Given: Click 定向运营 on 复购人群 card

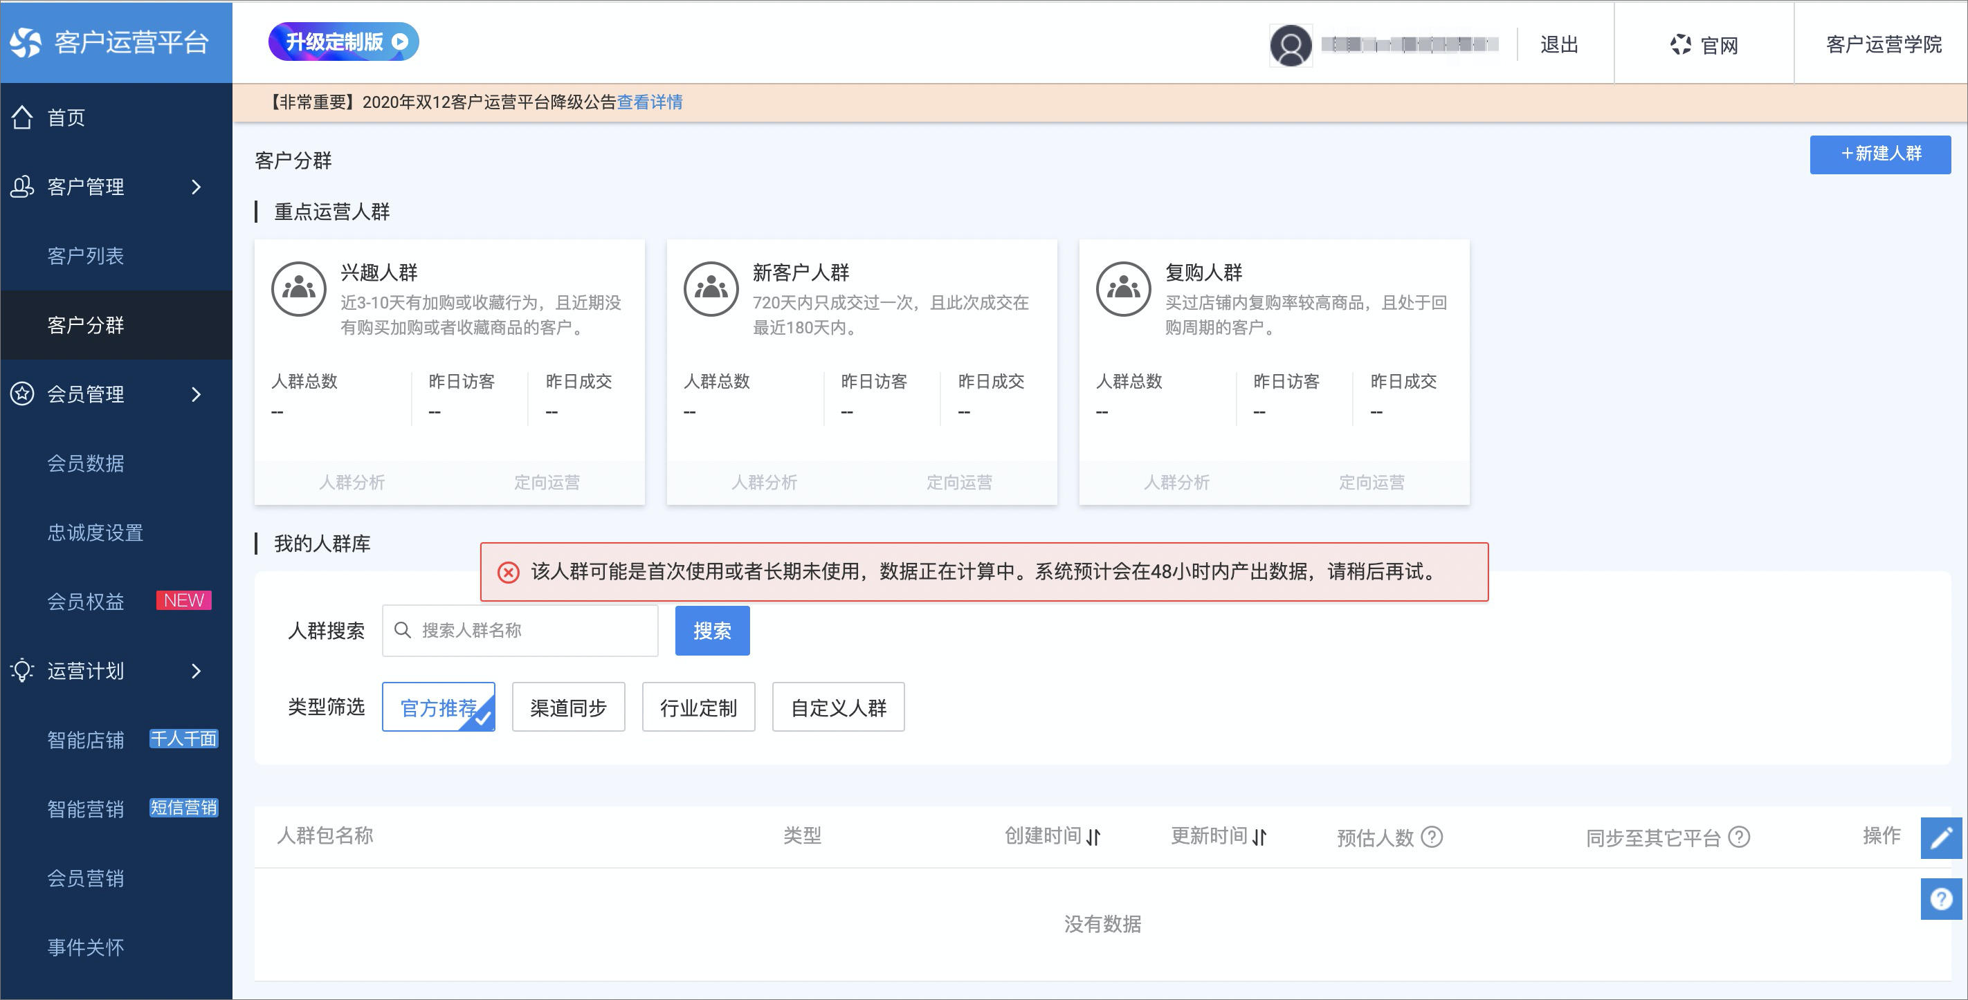Looking at the screenshot, I should tap(1372, 483).
